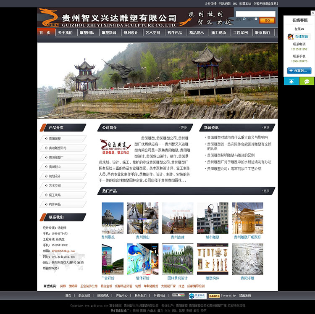Click the scroll-to-top arrow icon
The image size is (315, 314).
point(291,81)
